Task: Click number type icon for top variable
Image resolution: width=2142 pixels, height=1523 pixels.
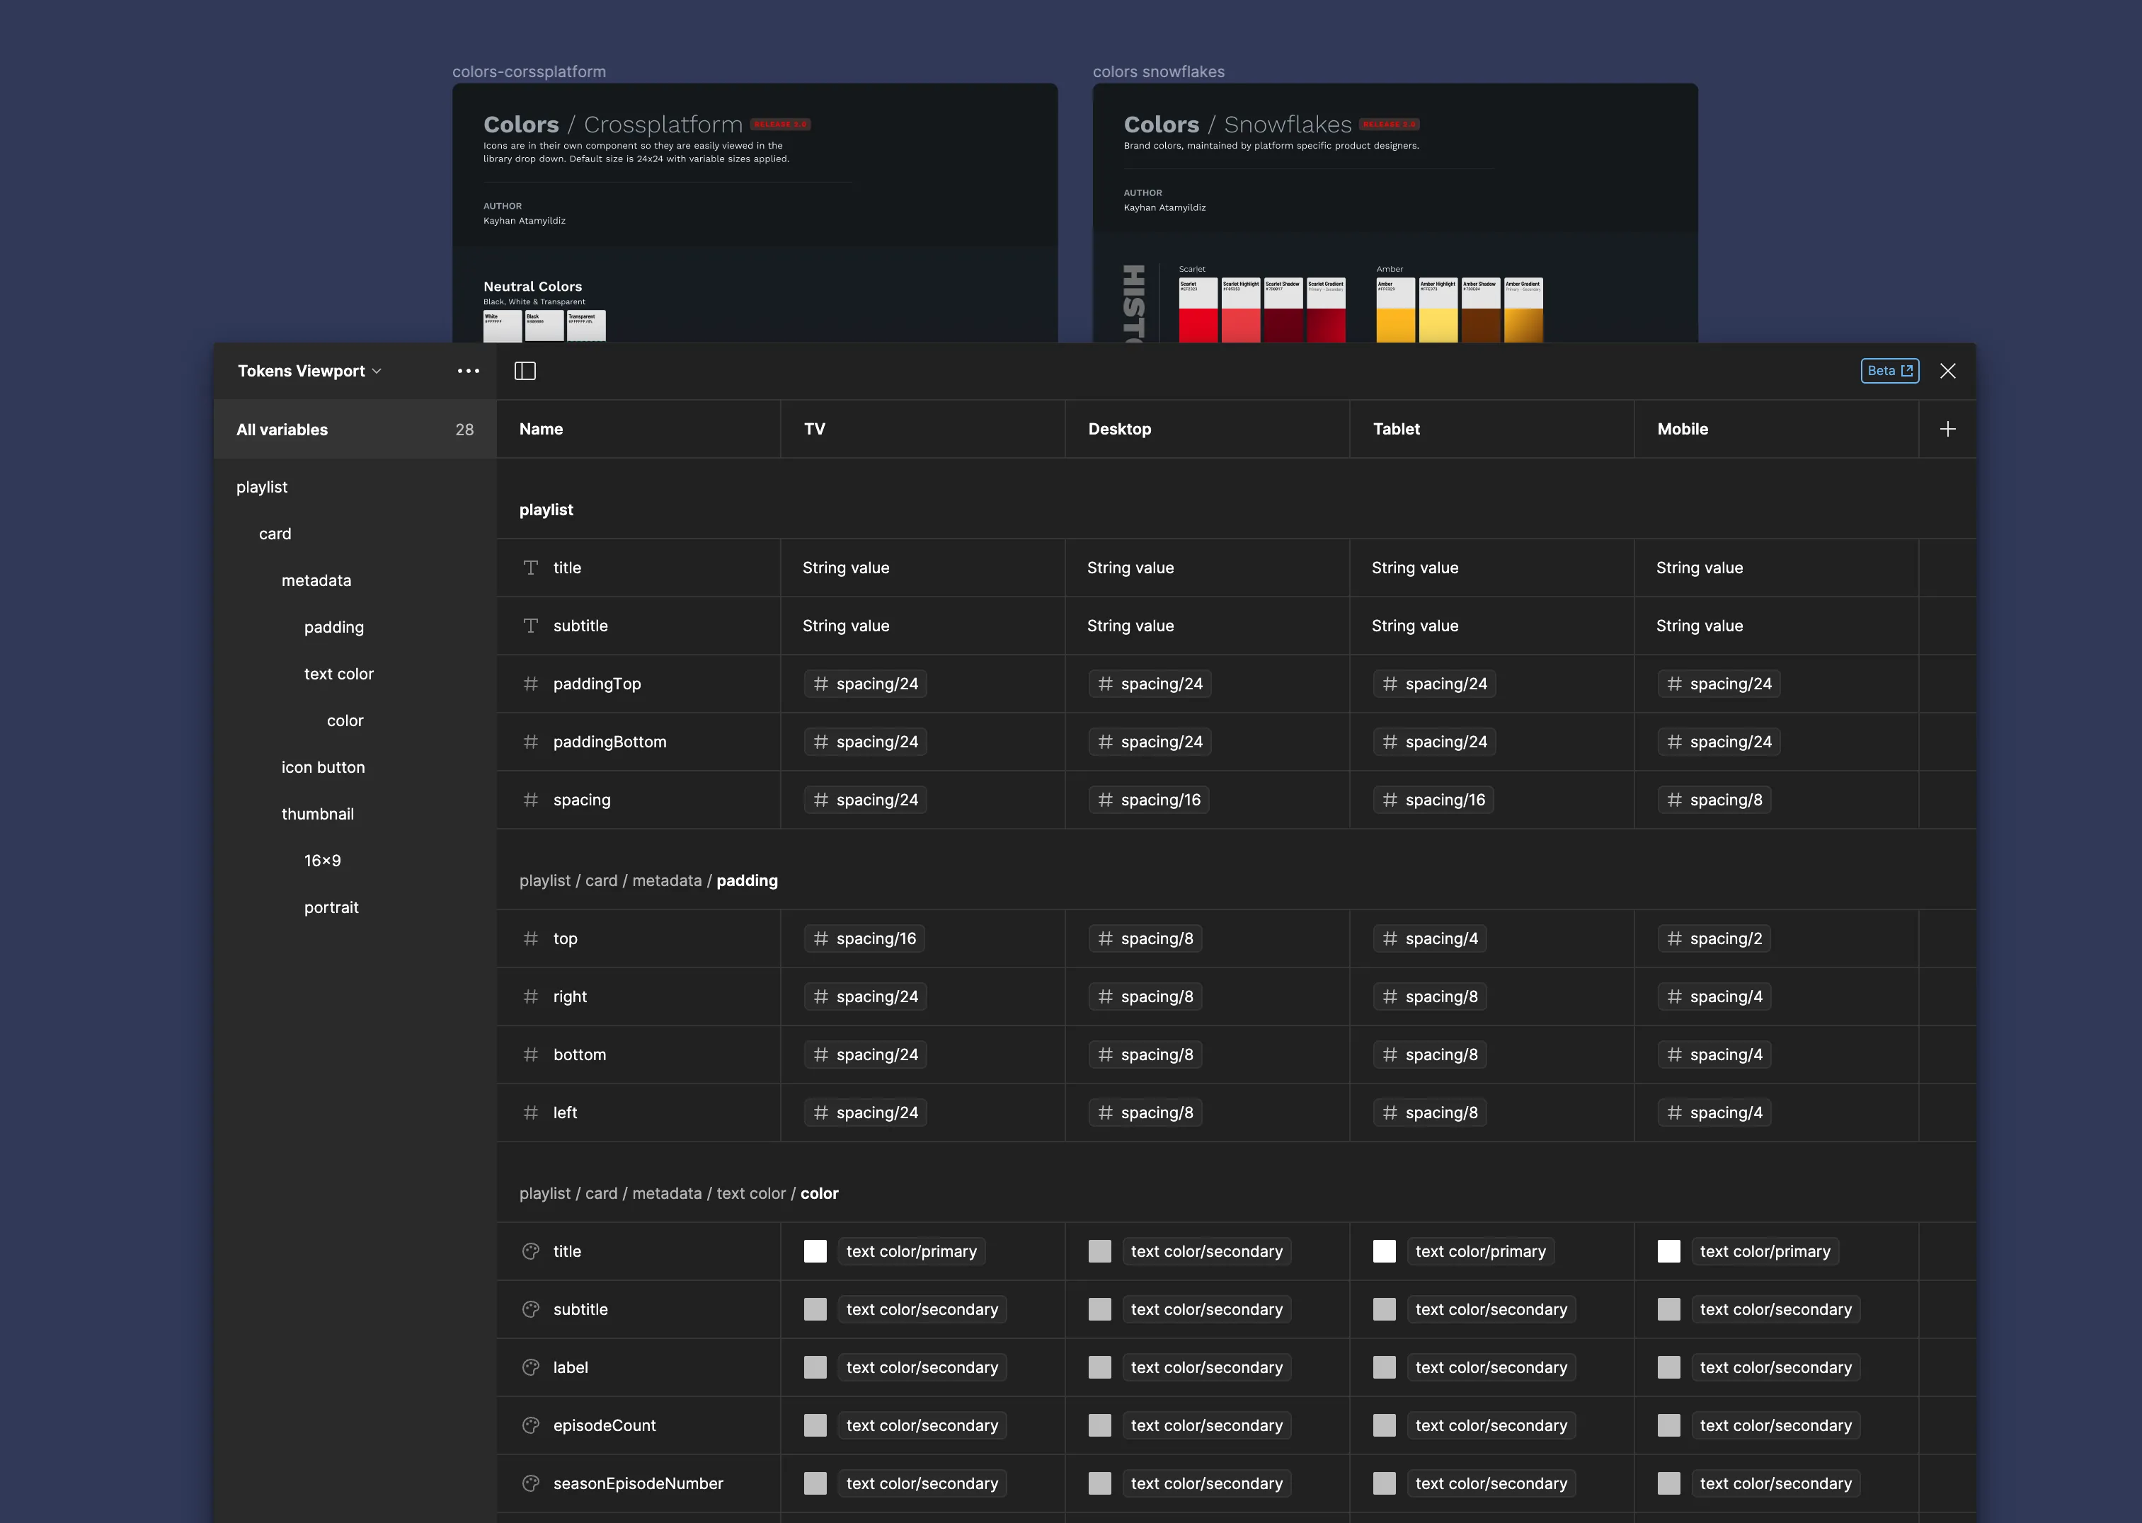Action: tap(531, 940)
